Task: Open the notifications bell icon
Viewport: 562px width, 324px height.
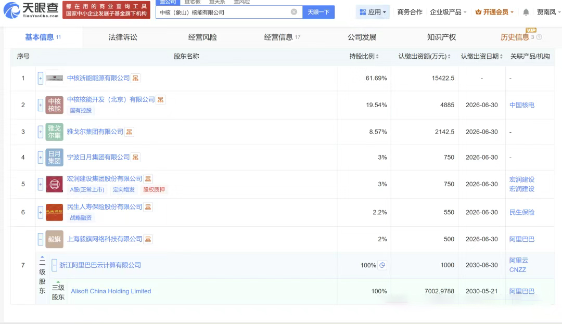Action: click(526, 12)
